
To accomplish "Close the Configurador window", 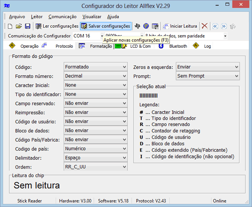I will tap(241, 4).
